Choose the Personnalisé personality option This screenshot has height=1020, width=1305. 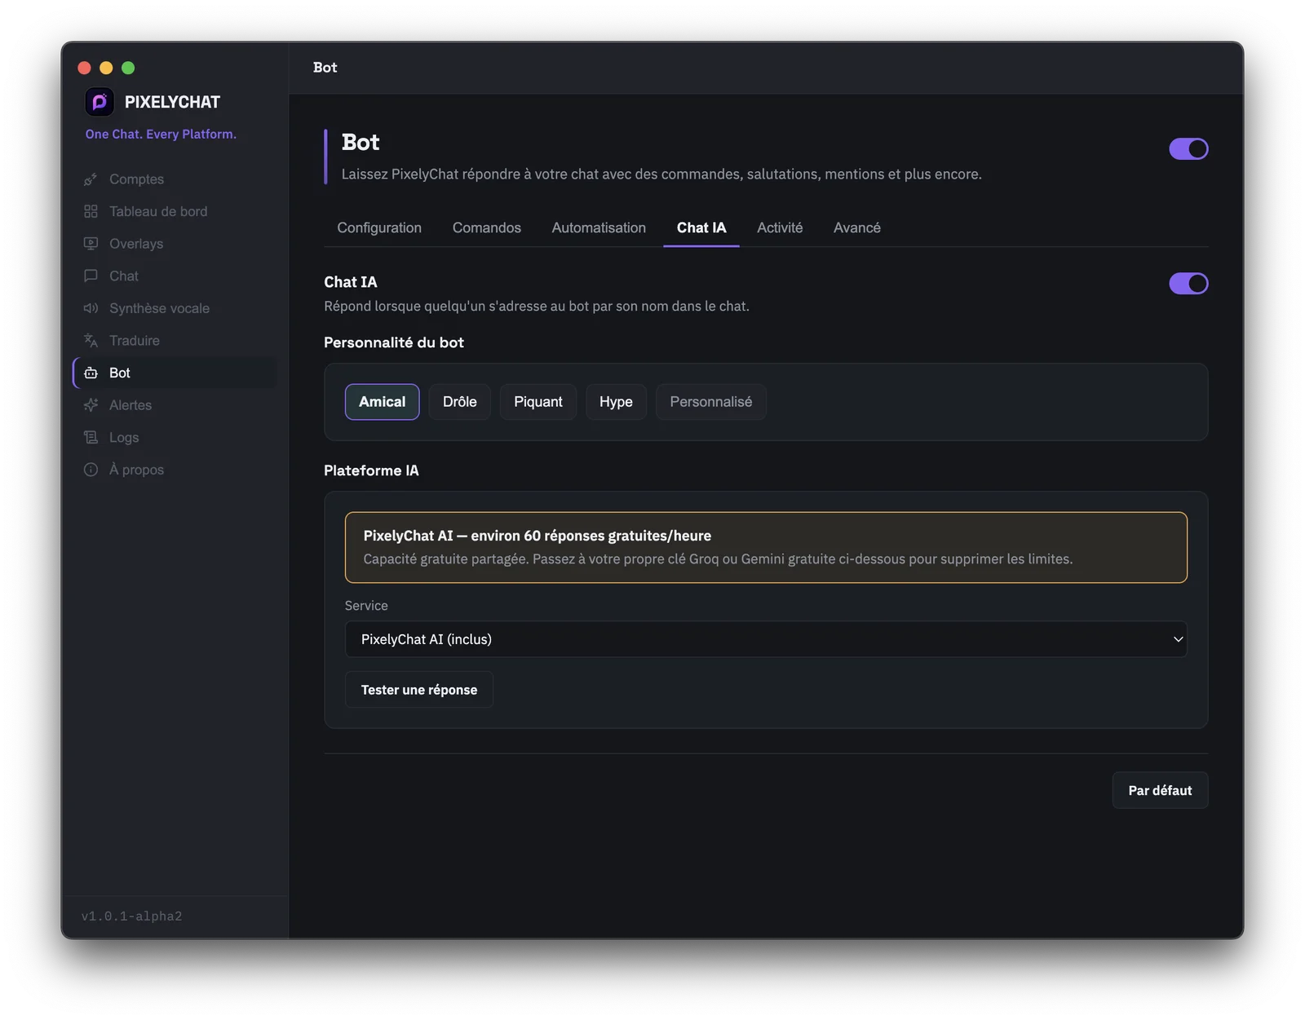(x=711, y=402)
